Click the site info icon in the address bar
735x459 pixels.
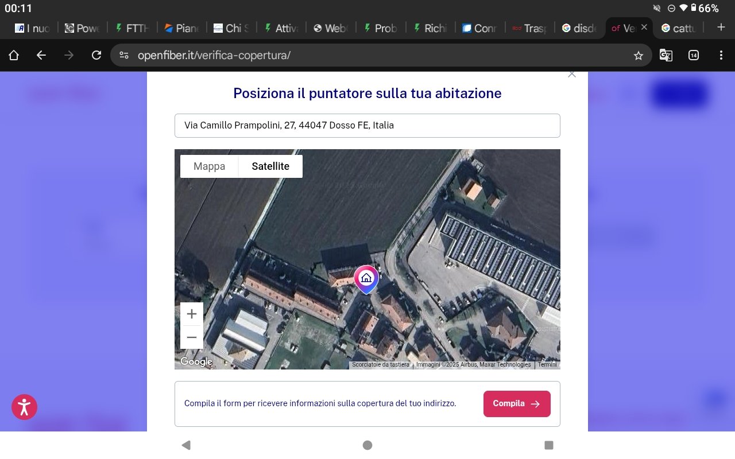pyautogui.click(x=123, y=55)
